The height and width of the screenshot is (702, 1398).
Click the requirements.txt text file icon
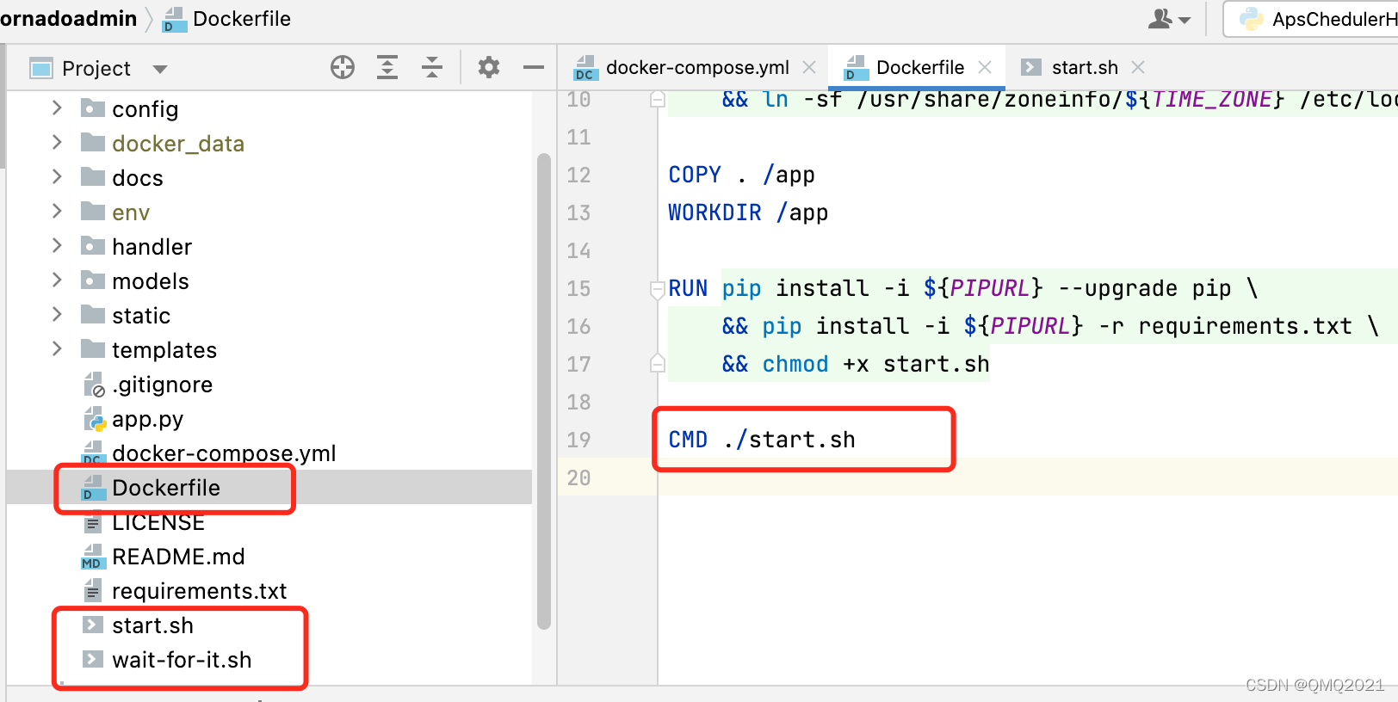click(93, 591)
